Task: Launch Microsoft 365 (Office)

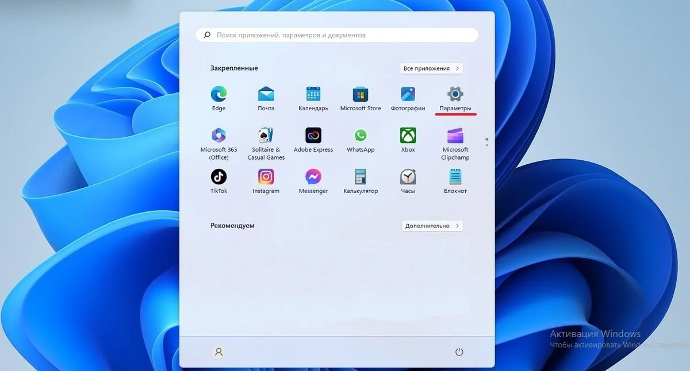Action: (218, 144)
